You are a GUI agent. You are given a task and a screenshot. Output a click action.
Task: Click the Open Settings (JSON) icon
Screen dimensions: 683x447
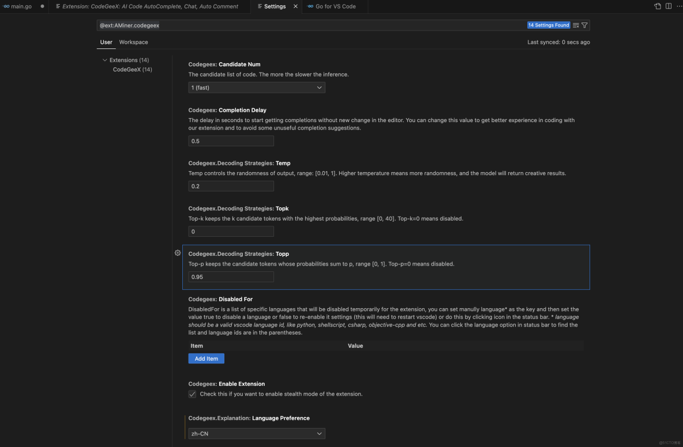657,6
